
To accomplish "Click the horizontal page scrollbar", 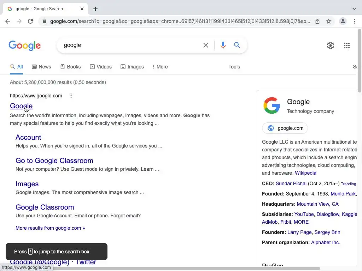I will (160, 269).
